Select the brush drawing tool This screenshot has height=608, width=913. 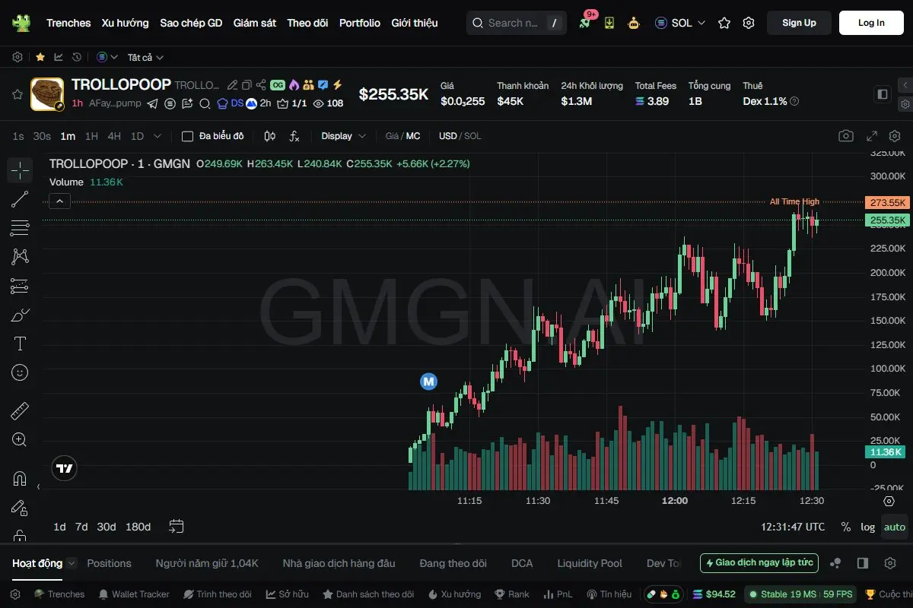click(x=20, y=315)
